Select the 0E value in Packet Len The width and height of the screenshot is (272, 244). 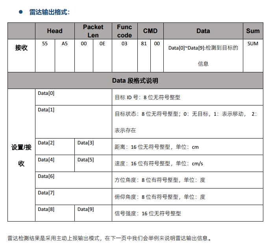click(x=102, y=44)
